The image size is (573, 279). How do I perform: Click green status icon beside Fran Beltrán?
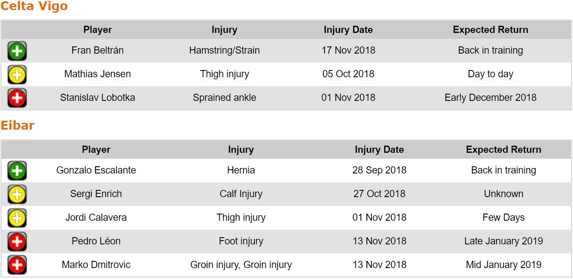point(17,51)
